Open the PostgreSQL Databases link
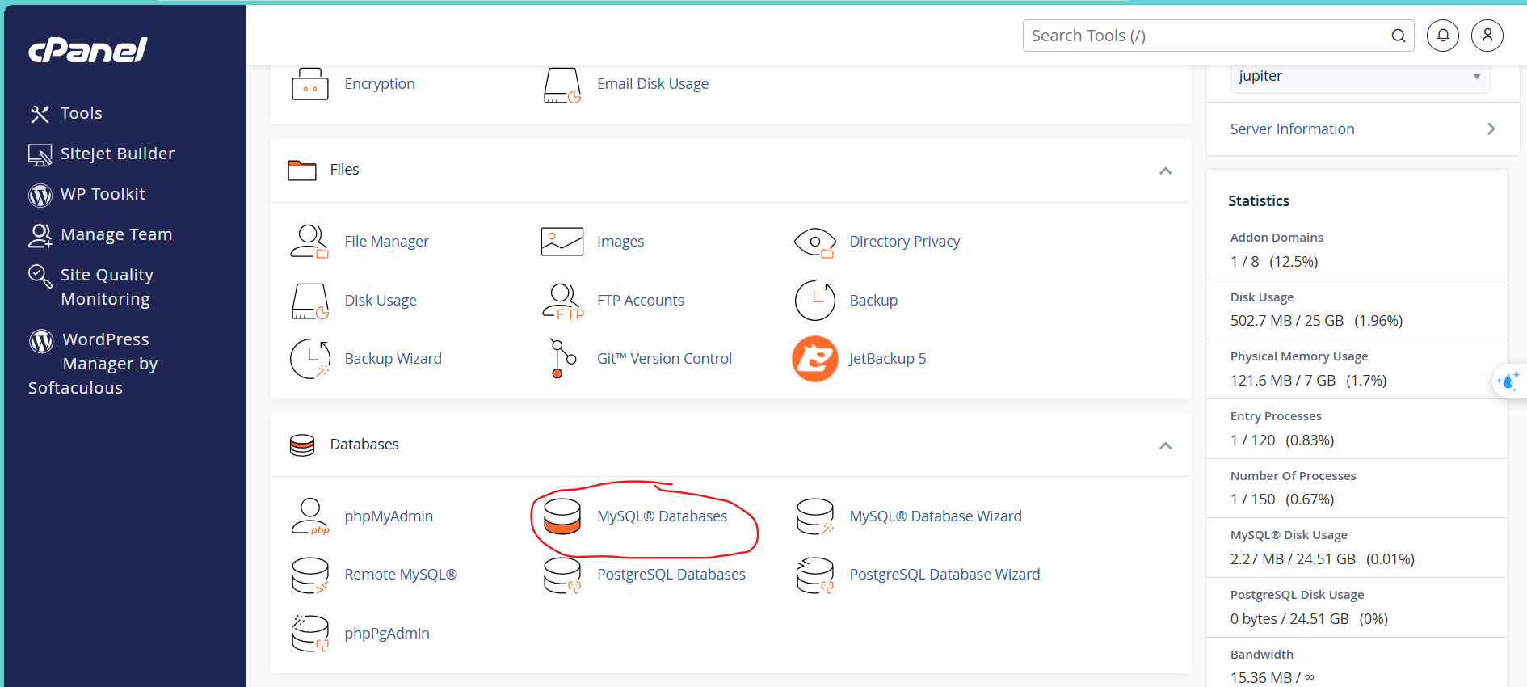 (x=671, y=575)
